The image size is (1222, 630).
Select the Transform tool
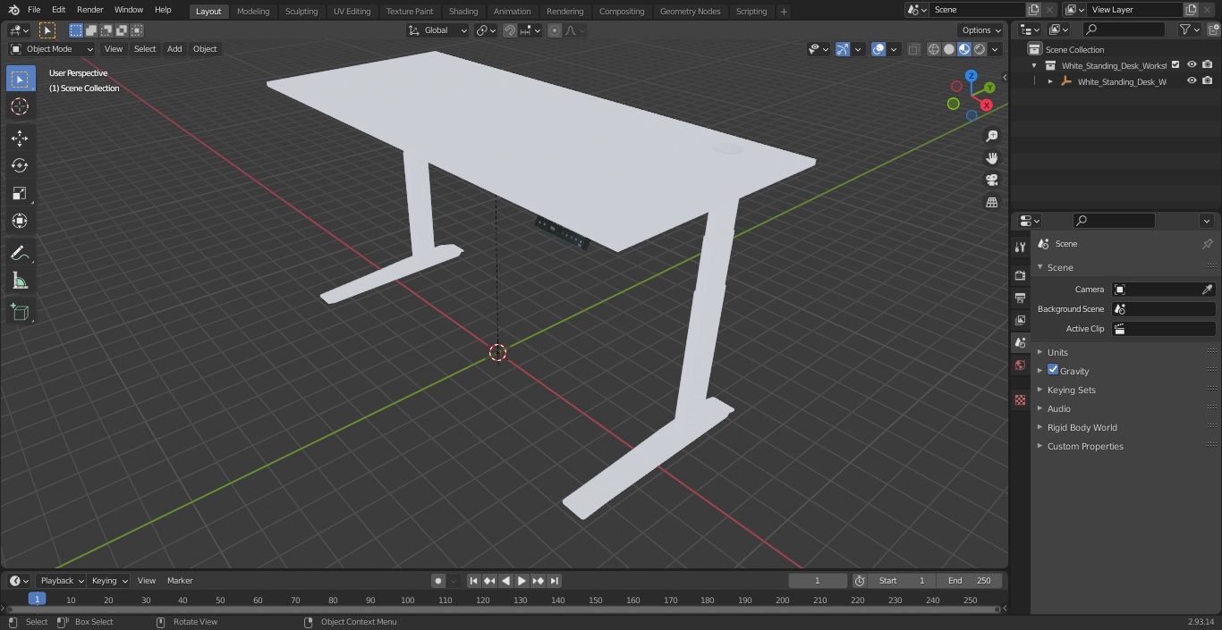20,221
